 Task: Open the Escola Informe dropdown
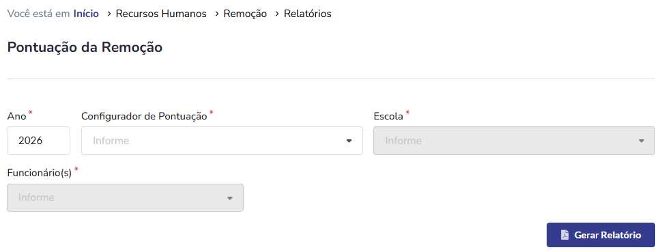(514, 141)
